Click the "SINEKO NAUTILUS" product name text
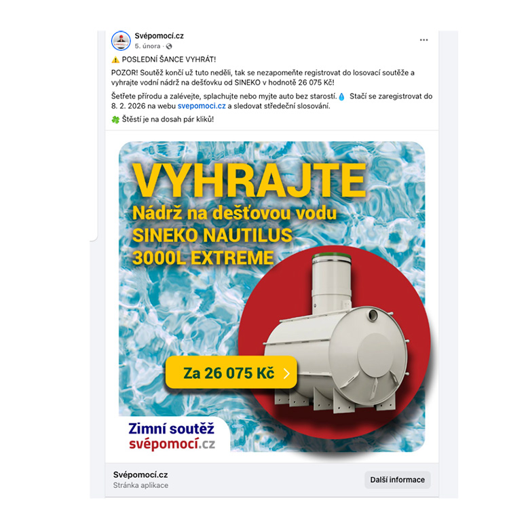Viewport: 509px width, 509px height. (212, 235)
